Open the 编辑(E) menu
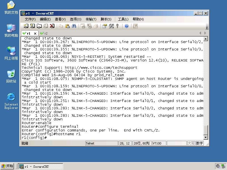 [45, 19]
